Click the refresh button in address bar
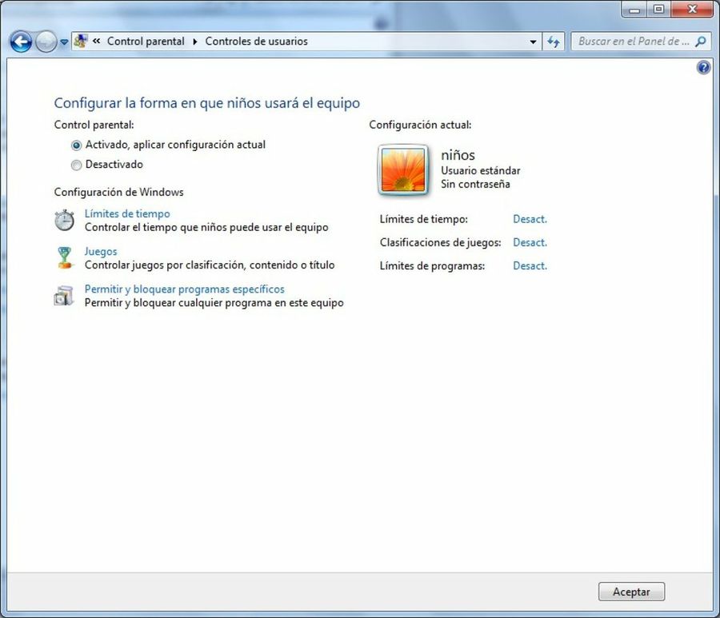 coord(554,42)
